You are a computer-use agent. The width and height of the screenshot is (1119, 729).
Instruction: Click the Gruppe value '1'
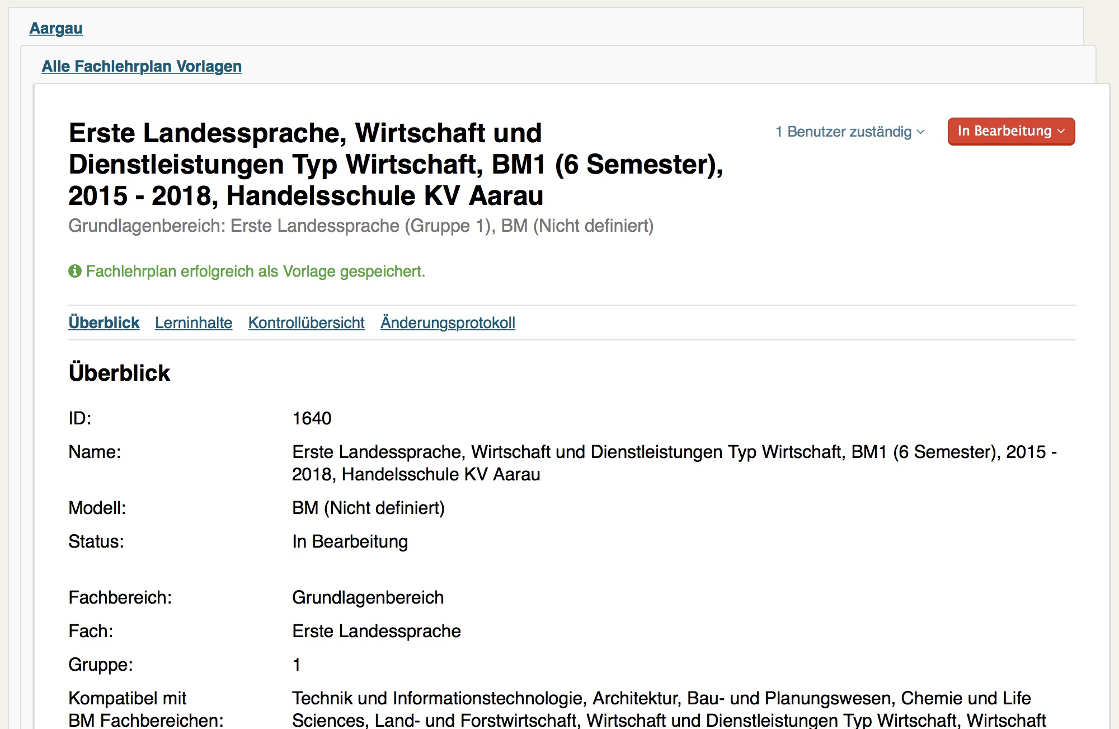[x=297, y=665]
